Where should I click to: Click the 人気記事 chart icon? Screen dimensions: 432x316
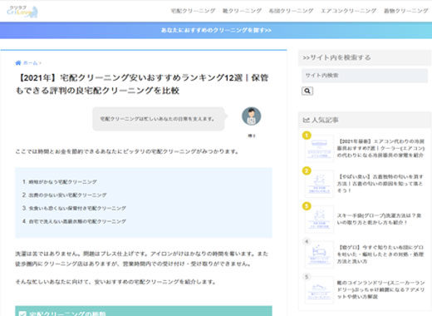tap(306, 120)
